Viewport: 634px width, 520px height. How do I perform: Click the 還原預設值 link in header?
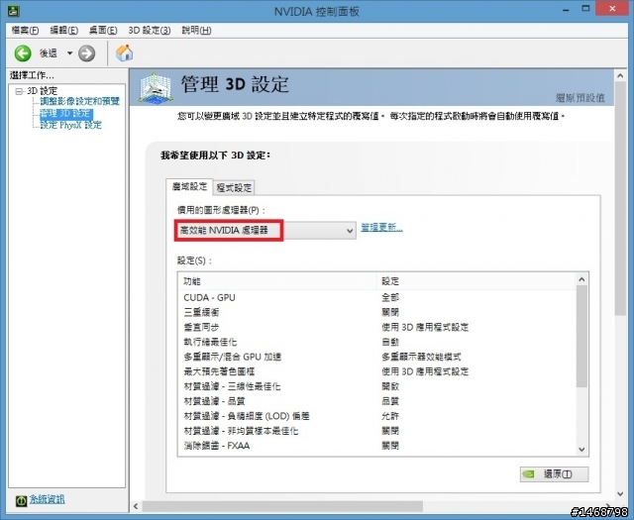pyautogui.click(x=580, y=97)
